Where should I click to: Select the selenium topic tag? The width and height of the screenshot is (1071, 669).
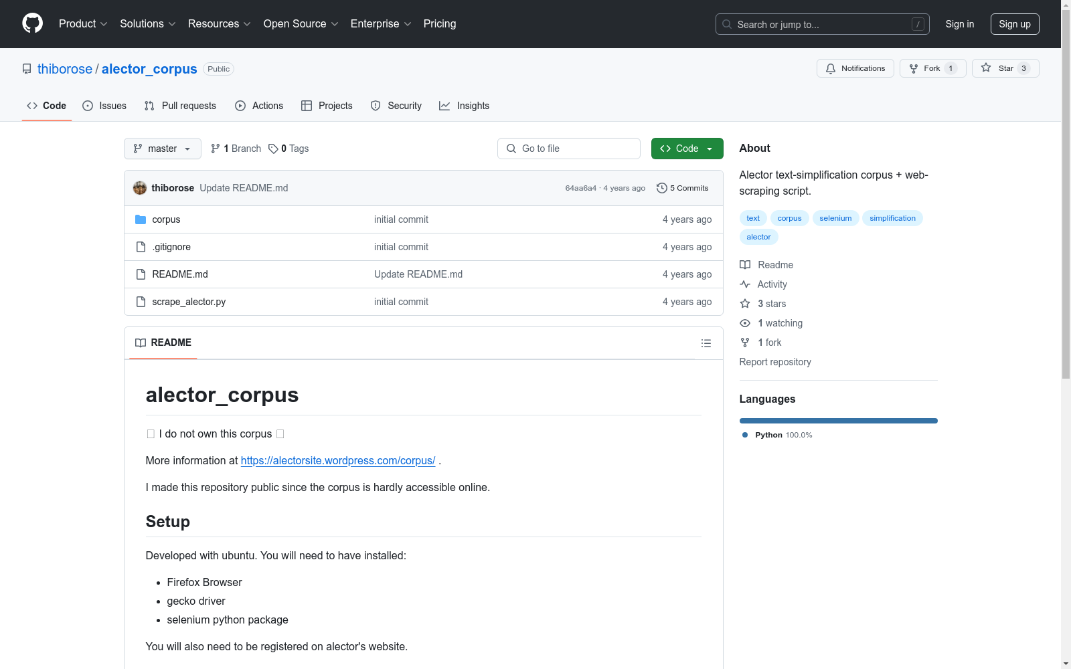point(835,218)
